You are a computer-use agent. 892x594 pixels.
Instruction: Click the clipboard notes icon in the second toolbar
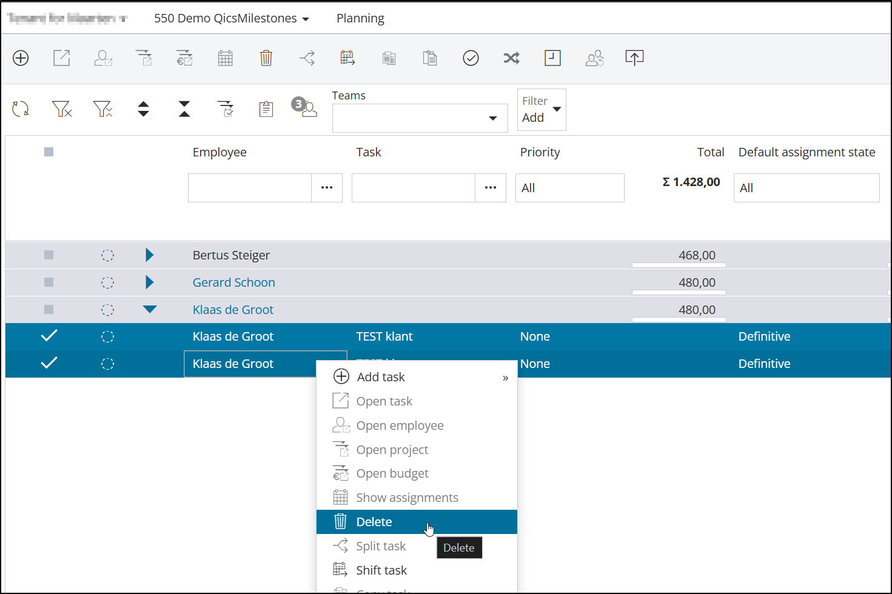266,109
